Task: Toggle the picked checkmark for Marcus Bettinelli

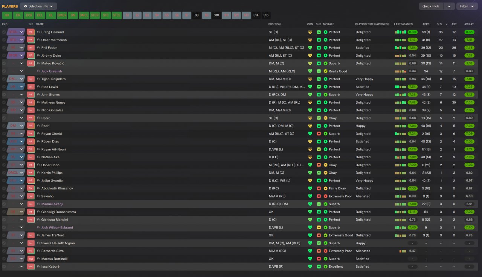Action: tap(4, 259)
